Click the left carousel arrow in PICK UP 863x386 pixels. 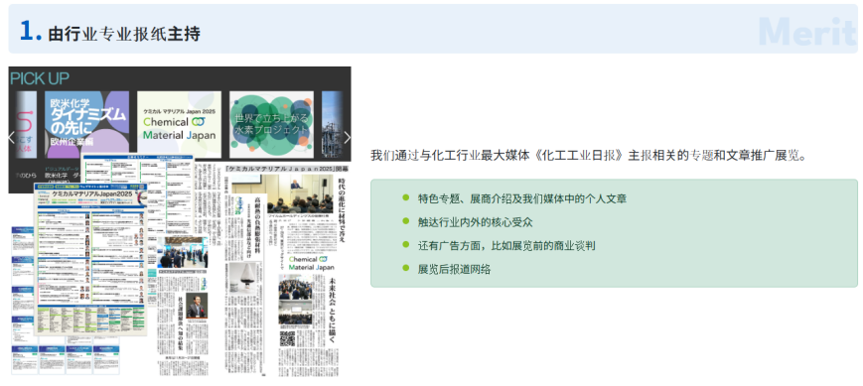click(12, 138)
